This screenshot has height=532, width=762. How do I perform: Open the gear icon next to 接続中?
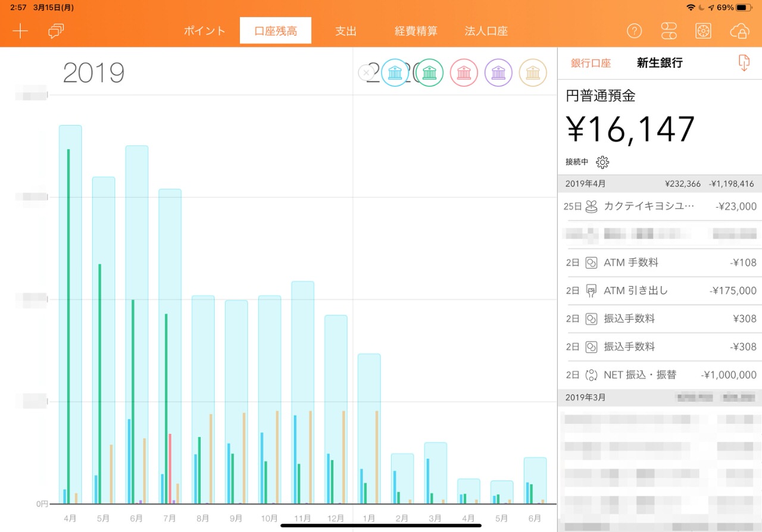click(602, 162)
